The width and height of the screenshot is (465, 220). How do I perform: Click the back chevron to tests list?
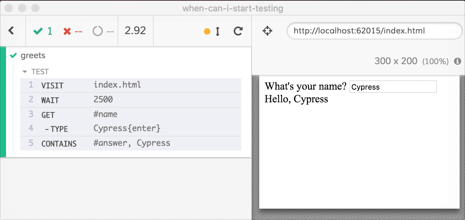pos(11,31)
